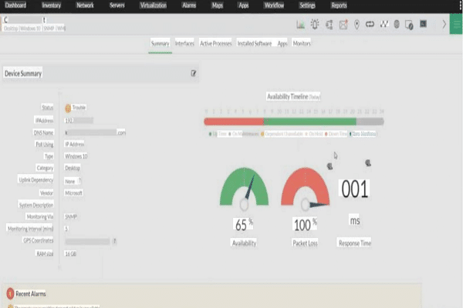Screen dimensions: 463x308
Task: Click the map location pin icon
Action: 357,25
